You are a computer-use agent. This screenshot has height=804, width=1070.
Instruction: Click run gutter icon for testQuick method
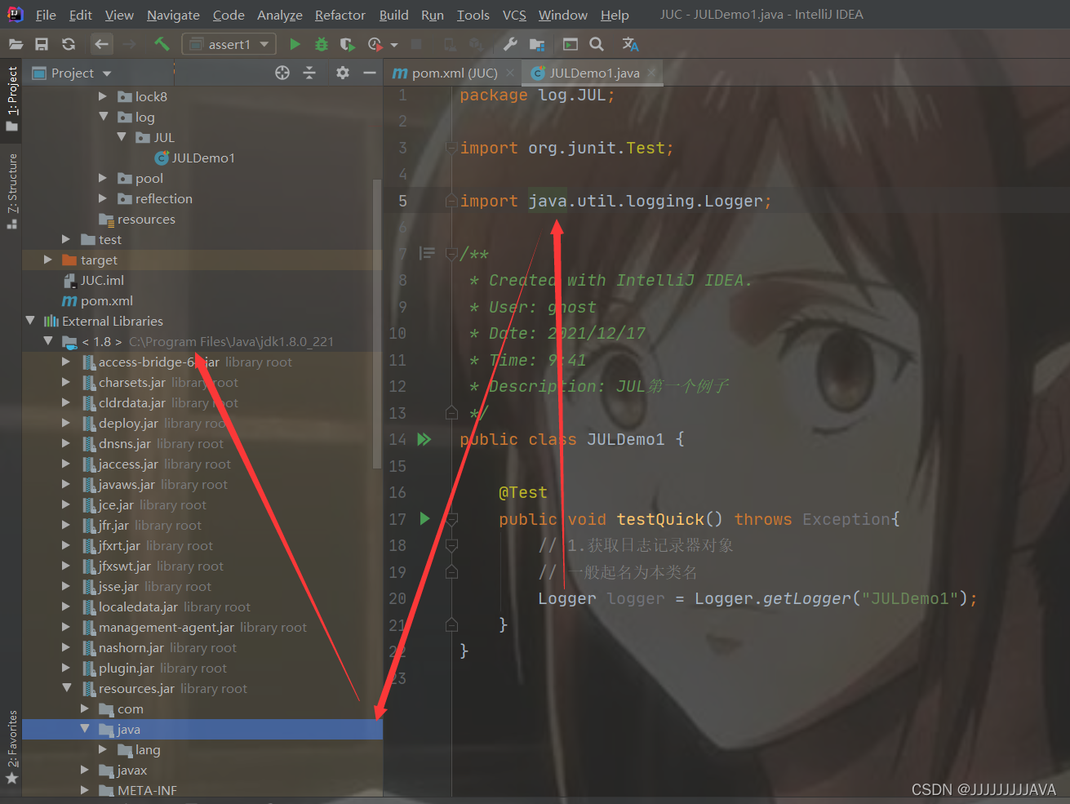[424, 518]
